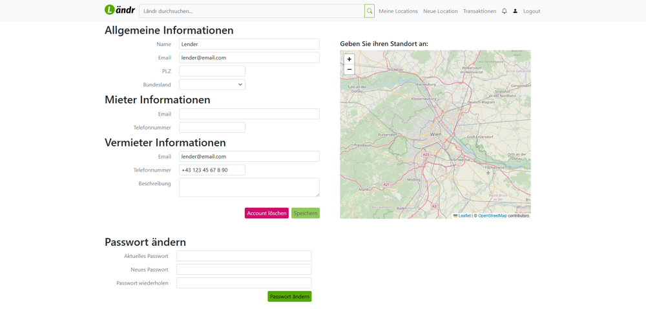The width and height of the screenshot is (646, 309).
Task: Click the Passwort ändern heading
Action: 145,242
